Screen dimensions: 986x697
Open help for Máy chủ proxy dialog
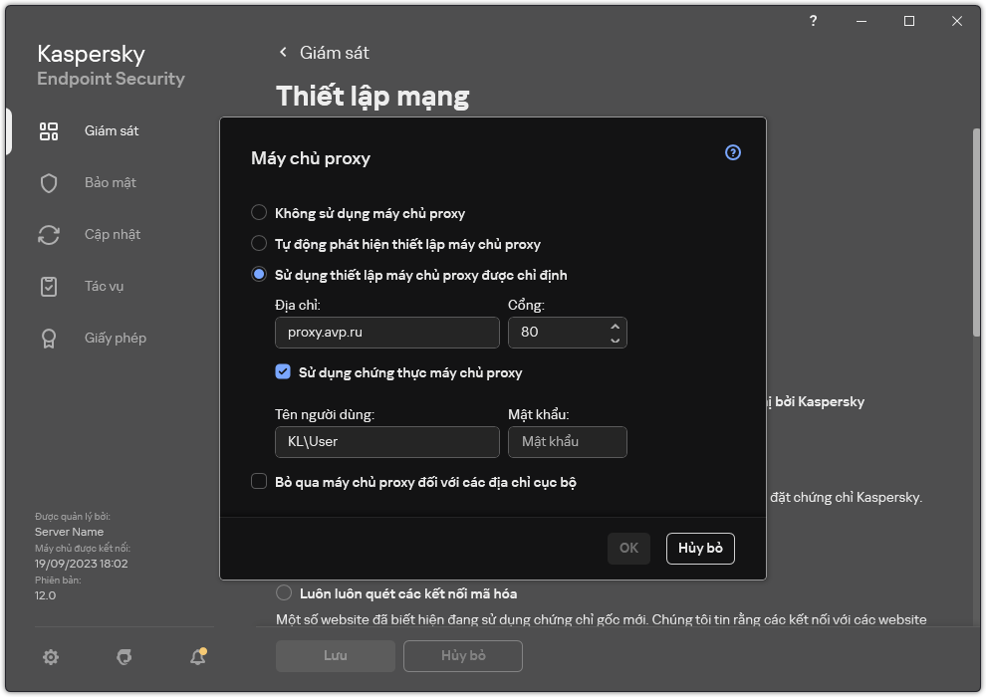coord(732,152)
